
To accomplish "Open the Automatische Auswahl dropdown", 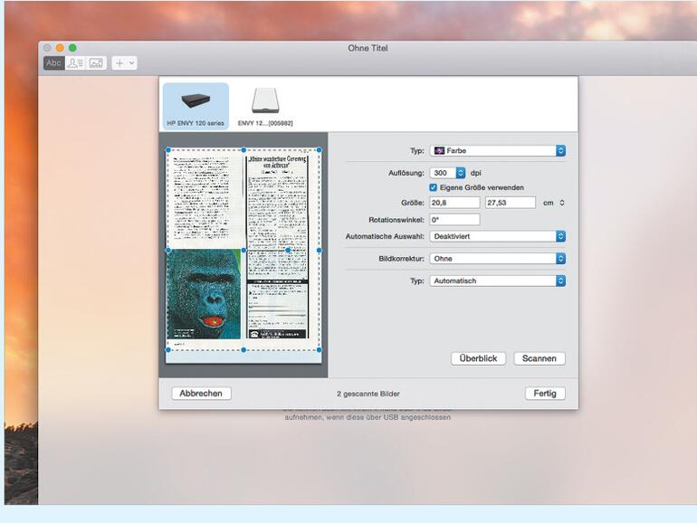I will pos(497,236).
